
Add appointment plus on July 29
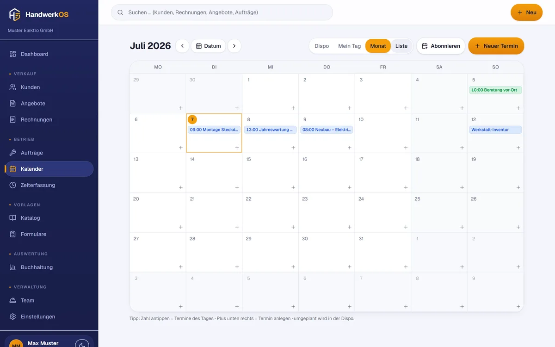(293, 267)
